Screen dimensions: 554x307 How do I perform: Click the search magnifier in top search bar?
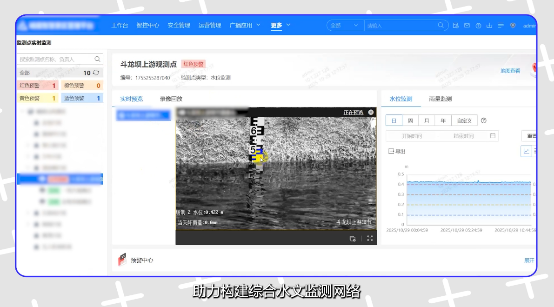[x=441, y=26]
